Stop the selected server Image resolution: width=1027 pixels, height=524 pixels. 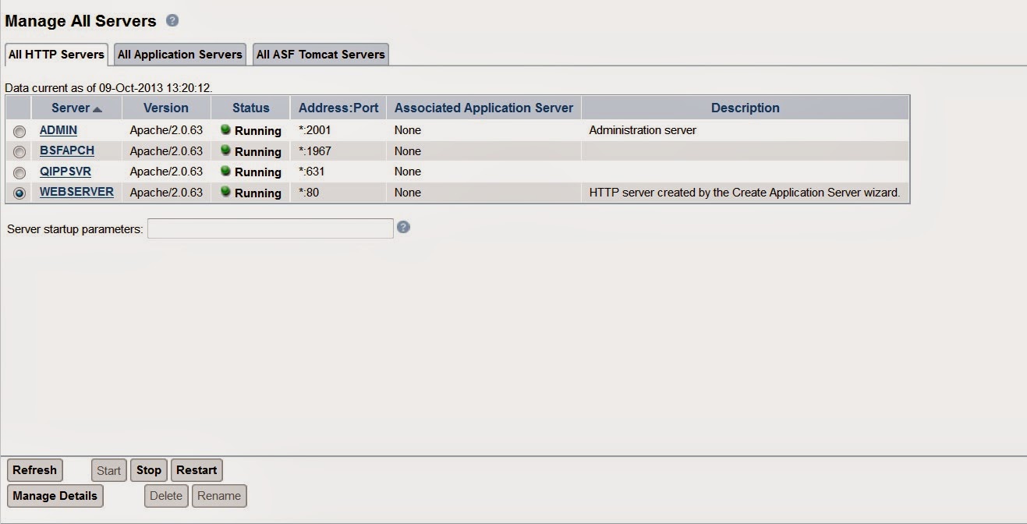[148, 469]
